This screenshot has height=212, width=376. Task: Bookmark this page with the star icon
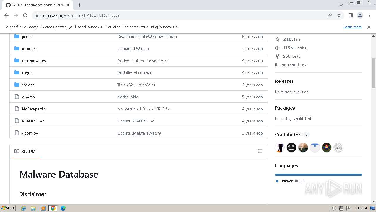339,16
